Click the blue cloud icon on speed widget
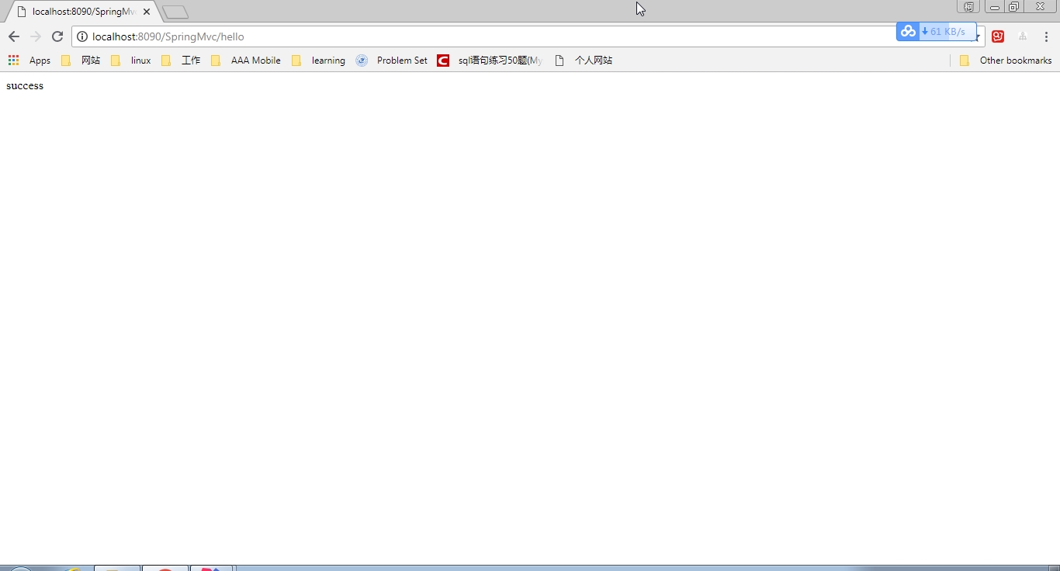Image resolution: width=1060 pixels, height=571 pixels. click(x=908, y=31)
